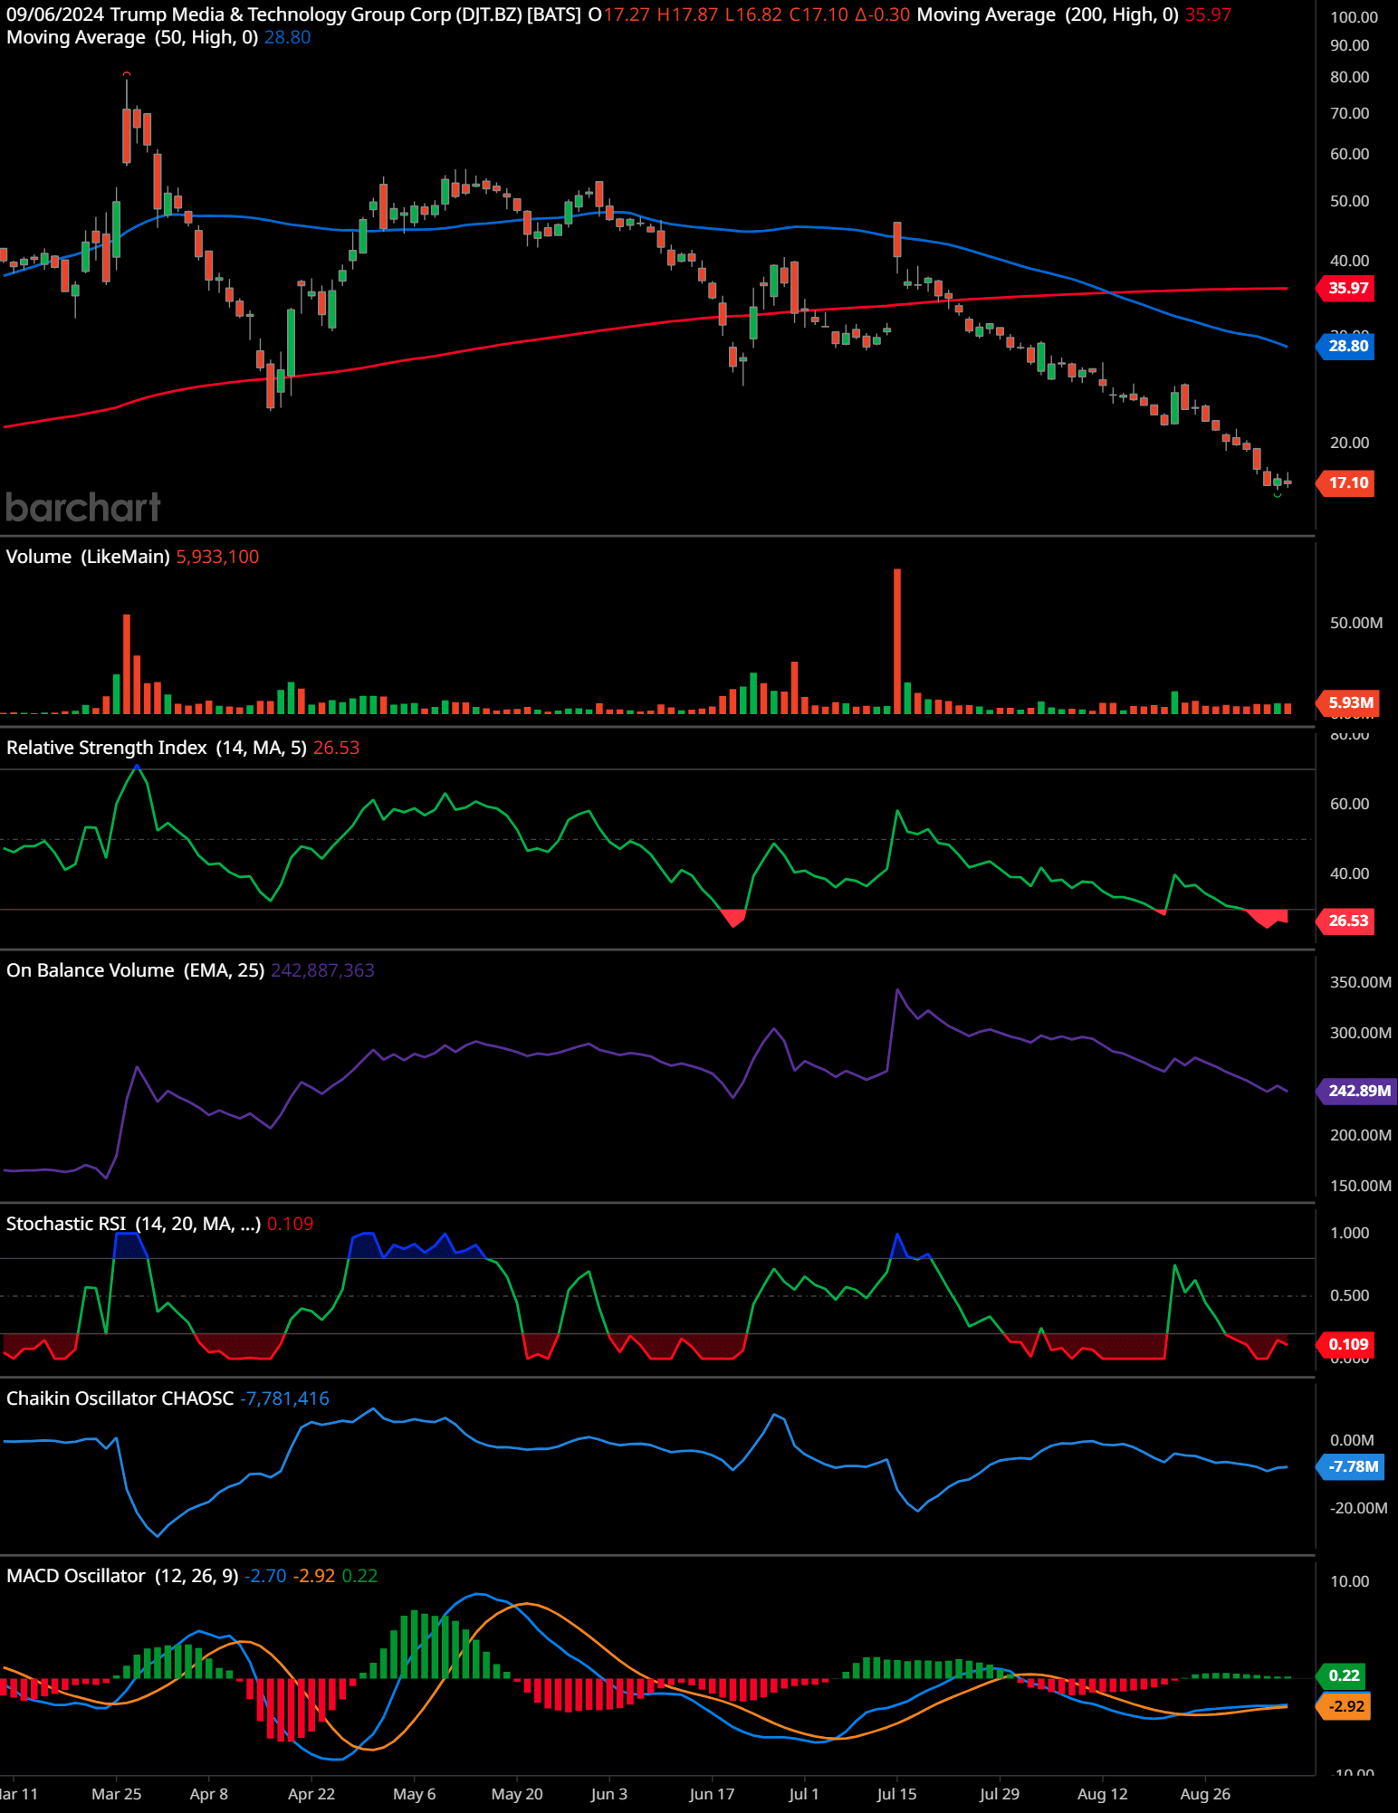The image size is (1398, 1813).
Task: Click the Moving Average (50, High, 0) label
Action: coord(132,37)
